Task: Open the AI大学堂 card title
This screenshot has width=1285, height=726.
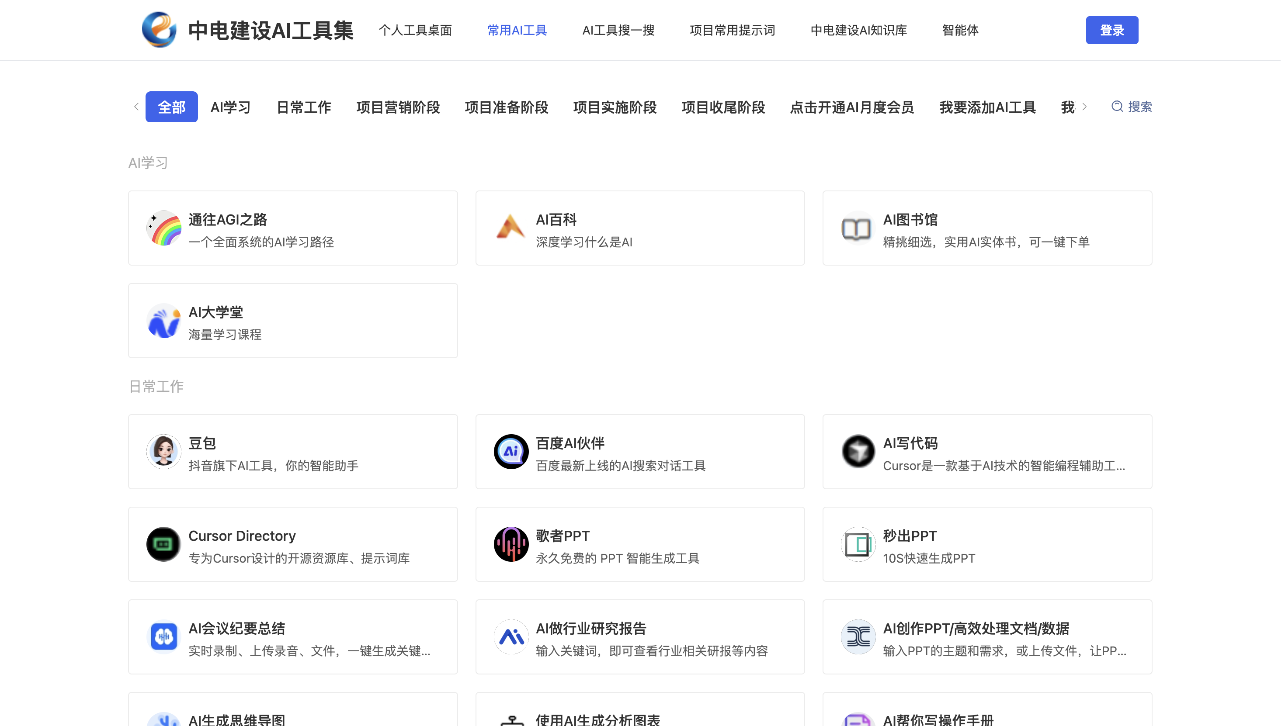Action: (x=216, y=313)
